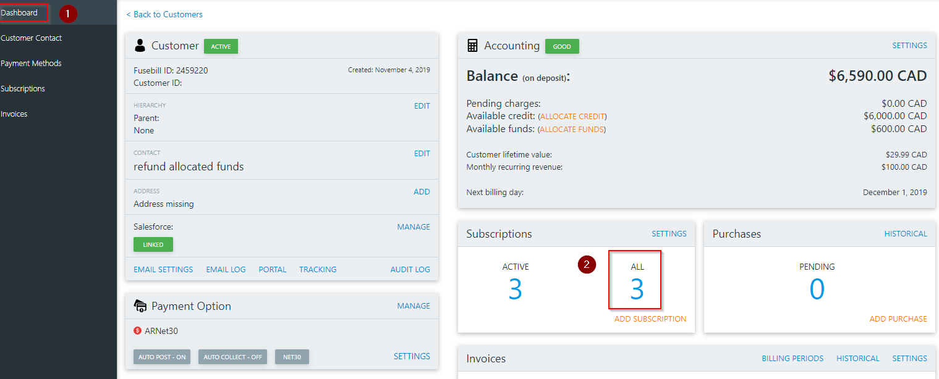Click 'refund allocated funds' contact name
Viewport: 939px width, 379px height.
pos(189,167)
